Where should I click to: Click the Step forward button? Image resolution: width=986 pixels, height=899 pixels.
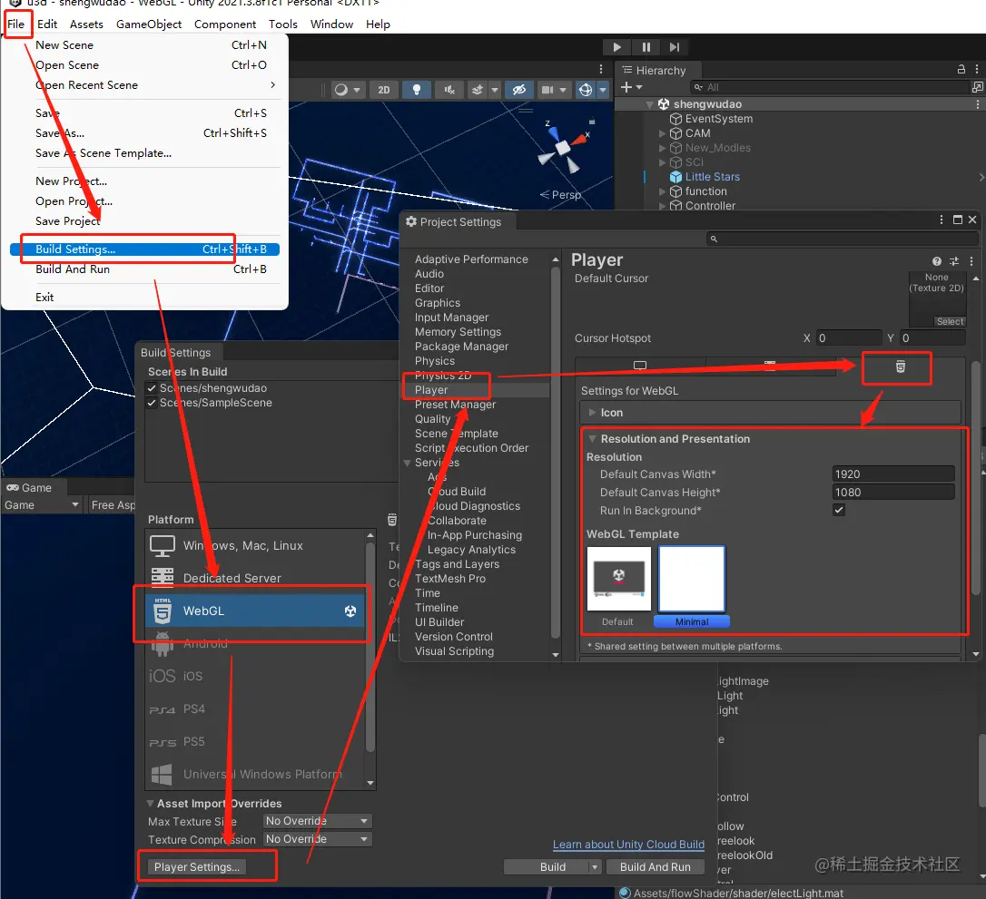[674, 47]
